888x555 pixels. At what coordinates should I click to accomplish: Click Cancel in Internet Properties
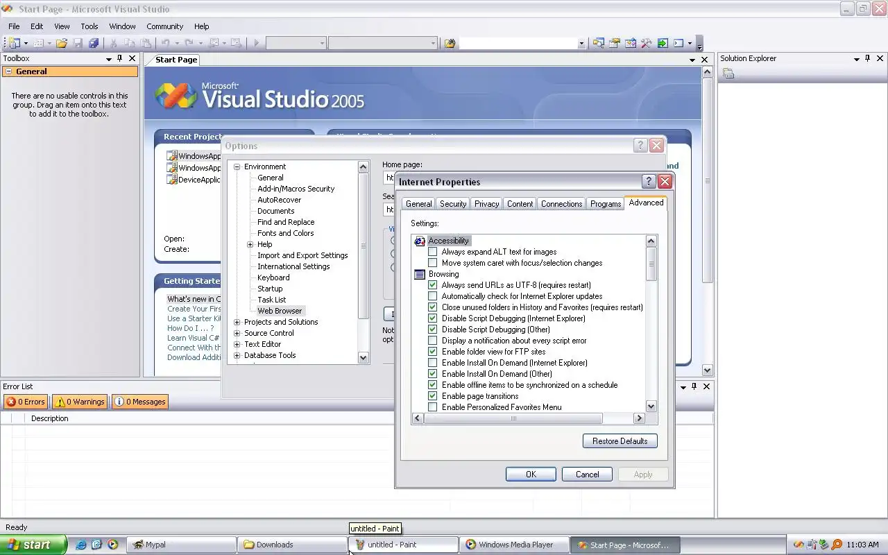[x=587, y=475]
